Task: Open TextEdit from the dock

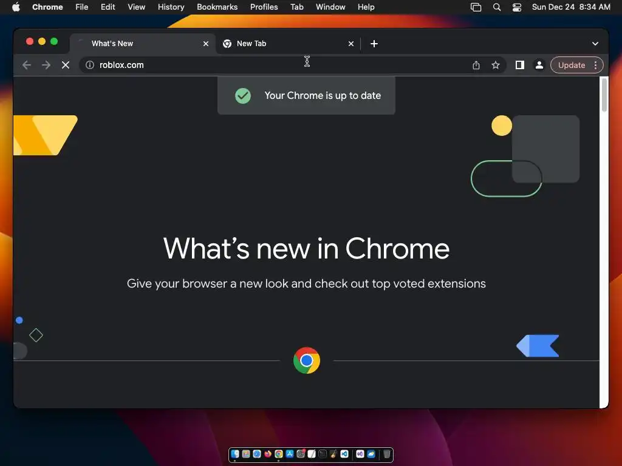Action: click(312, 454)
